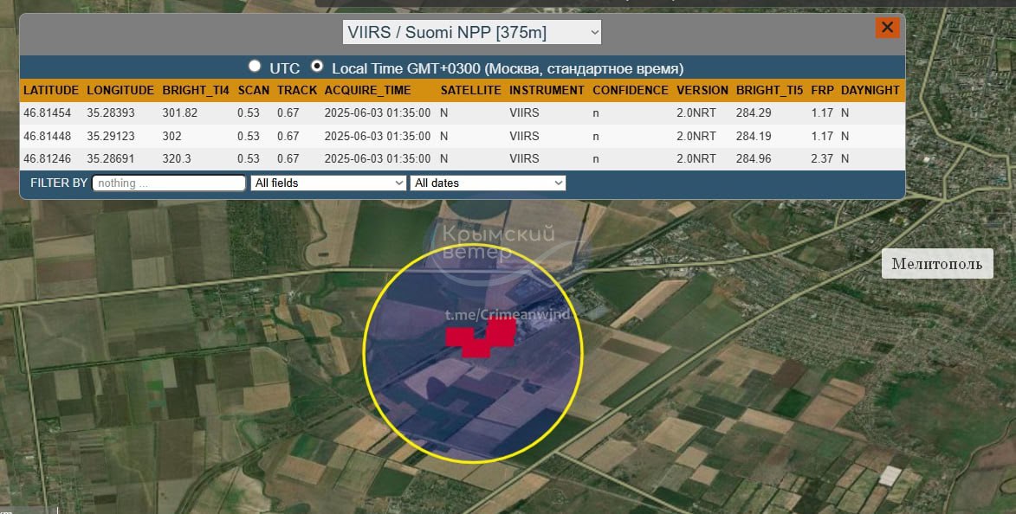Expand the All fields filter dropdown
1016x514 pixels.
tap(328, 183)
